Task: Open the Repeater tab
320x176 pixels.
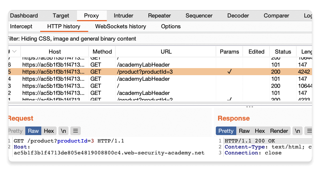Action: tap(159, 16)
